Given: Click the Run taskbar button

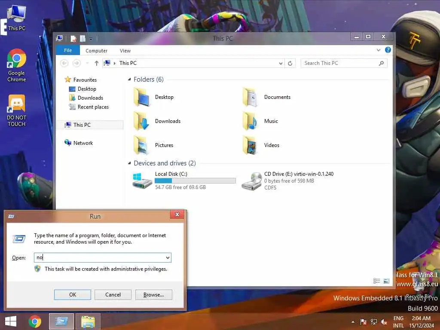Looking at the screenshot, I should click(x=61, y=321).
